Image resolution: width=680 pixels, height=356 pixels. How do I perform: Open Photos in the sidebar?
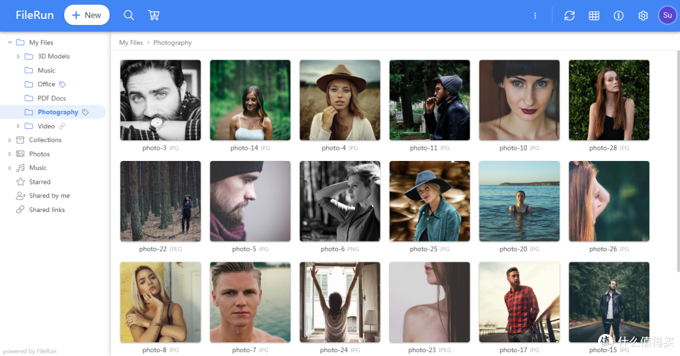(39, 153)
